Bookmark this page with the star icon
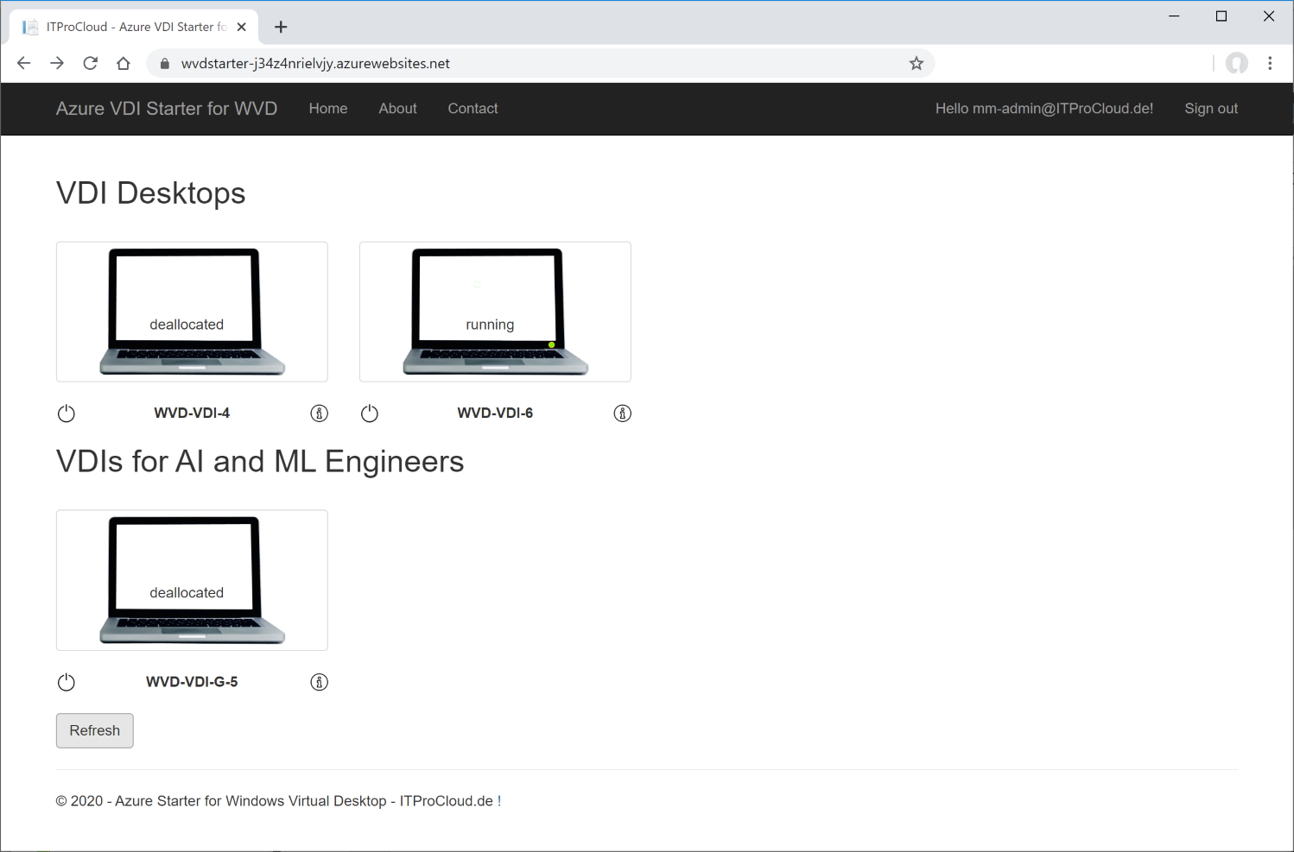 pos(917,63)
